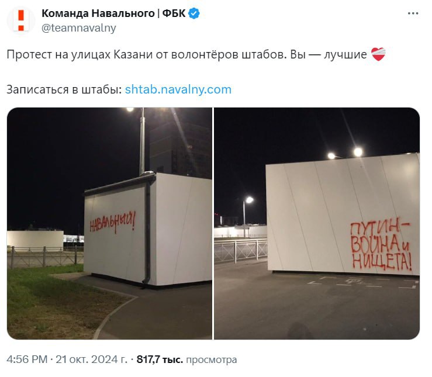Click the bandaged heart emoji in the tweet

(378, 54)
